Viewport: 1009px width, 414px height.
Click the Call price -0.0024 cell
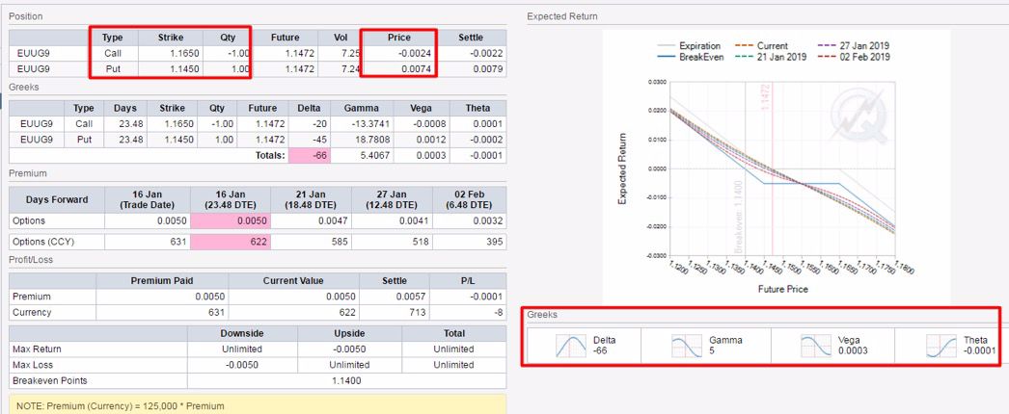(x=399, y=53)
